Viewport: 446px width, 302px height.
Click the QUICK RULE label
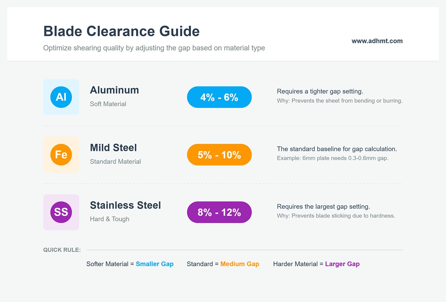pyautogui.click(x=62, y=250)
